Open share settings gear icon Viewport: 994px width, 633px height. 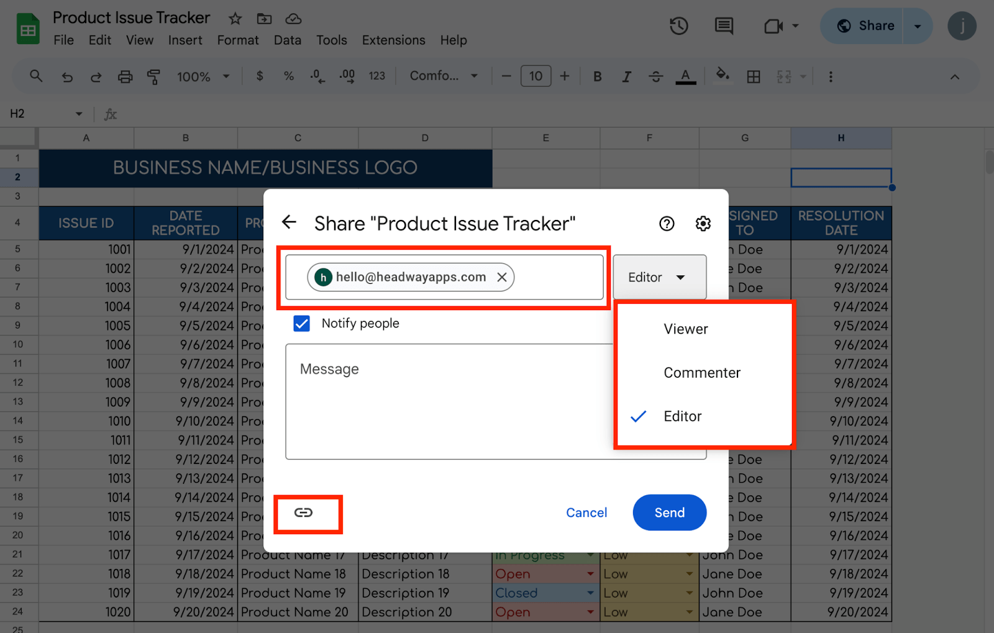(x=703, y=224)
